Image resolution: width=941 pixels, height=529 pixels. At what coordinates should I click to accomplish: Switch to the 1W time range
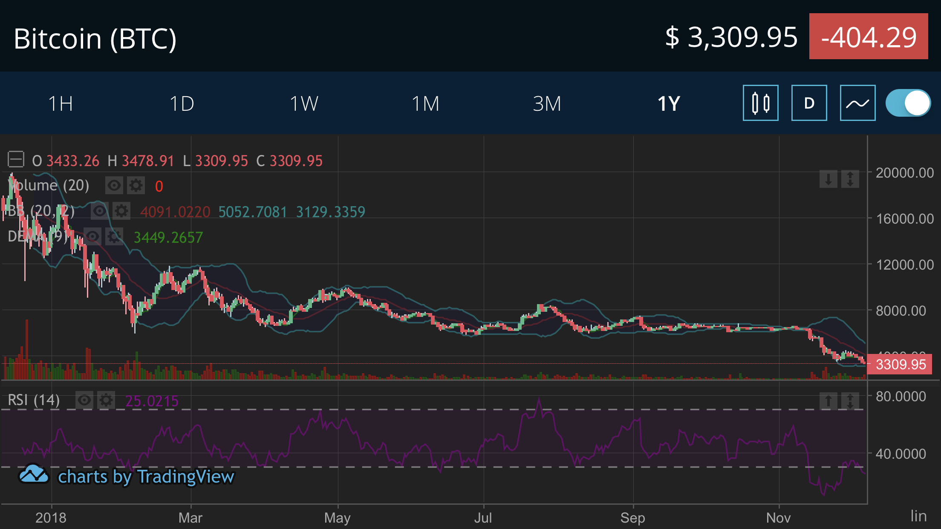coord(303,103)
